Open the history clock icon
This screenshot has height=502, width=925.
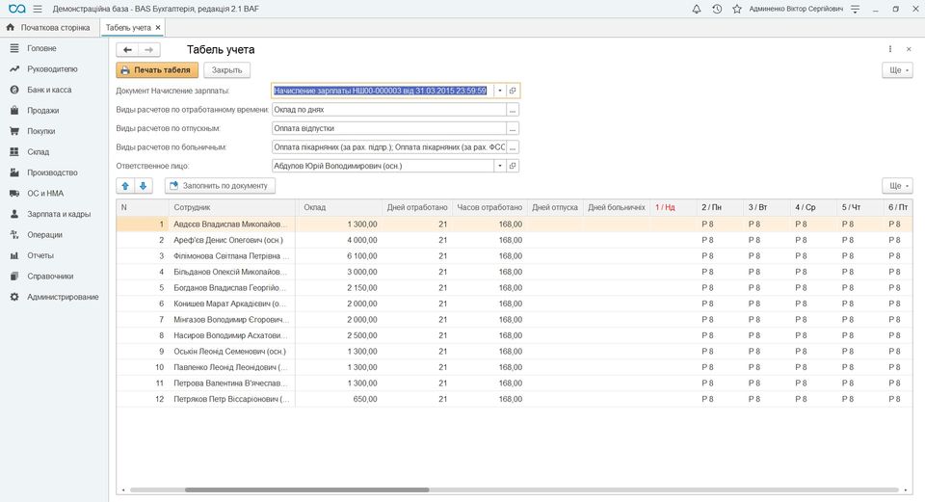717,9
